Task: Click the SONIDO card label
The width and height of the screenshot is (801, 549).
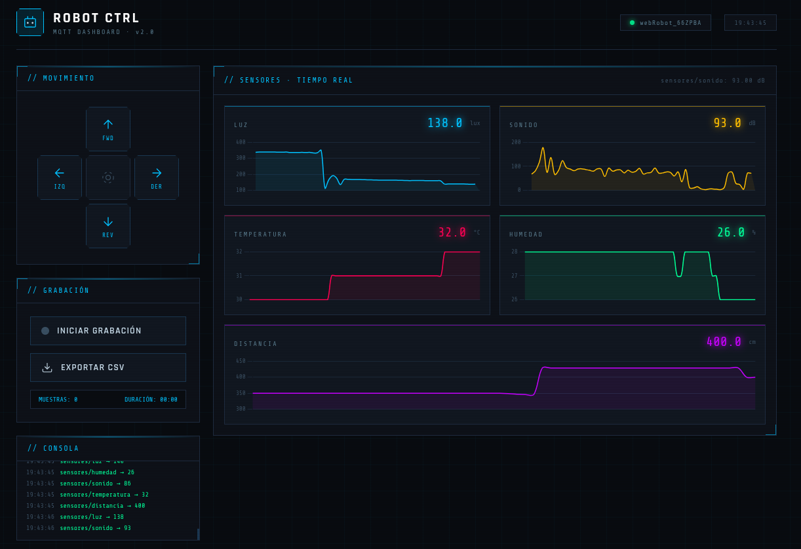Action: pos(524,125)
